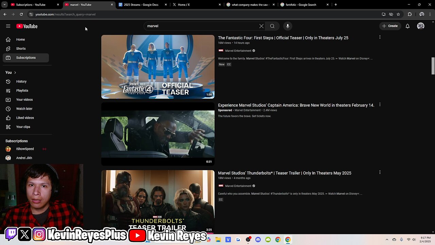Play the Fantastic Four teaser thumbnail
Screen dimensions: 435x245
[158, 67]
